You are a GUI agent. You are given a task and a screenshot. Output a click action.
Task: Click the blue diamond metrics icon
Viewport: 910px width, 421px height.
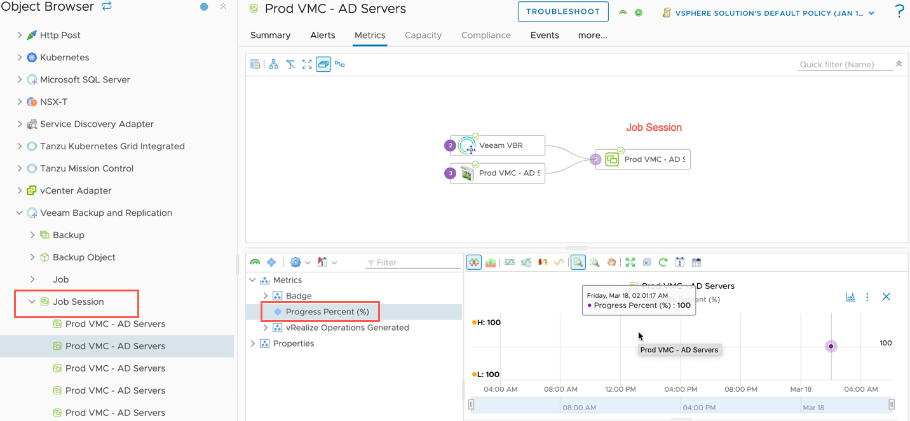coord(271,262)
